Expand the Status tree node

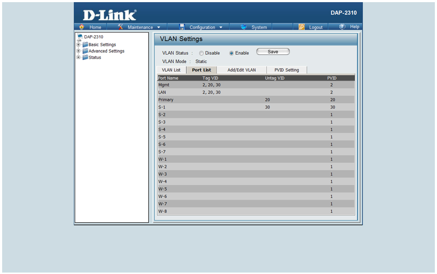coord(78,58)
